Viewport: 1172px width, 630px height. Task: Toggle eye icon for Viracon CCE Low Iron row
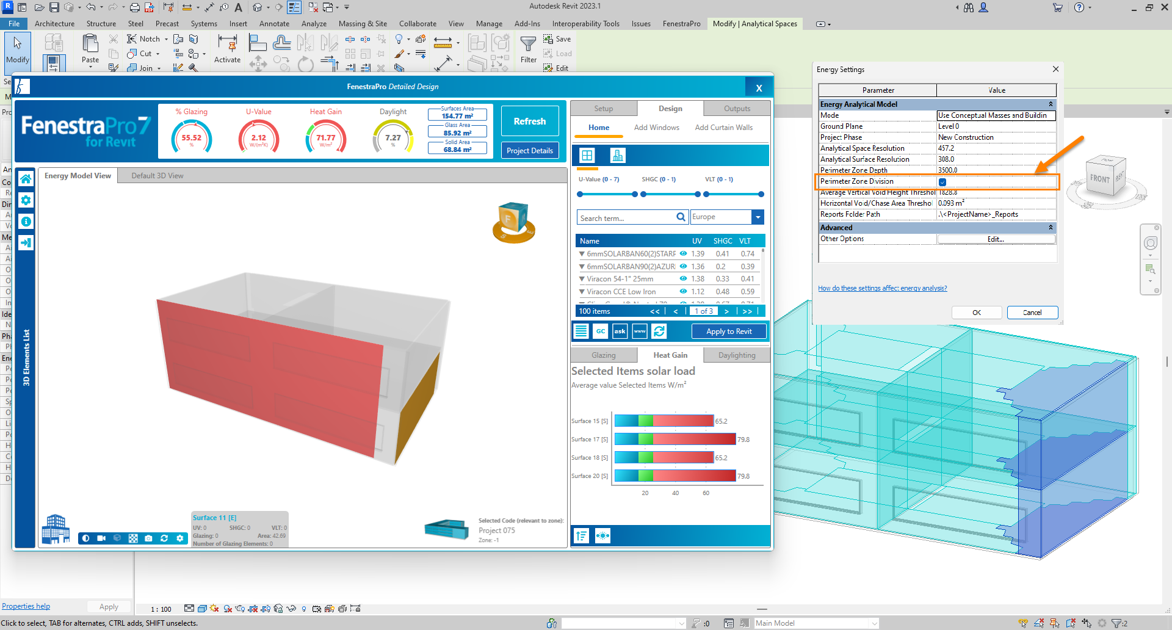pyautogui.click(x=684, y=292)
